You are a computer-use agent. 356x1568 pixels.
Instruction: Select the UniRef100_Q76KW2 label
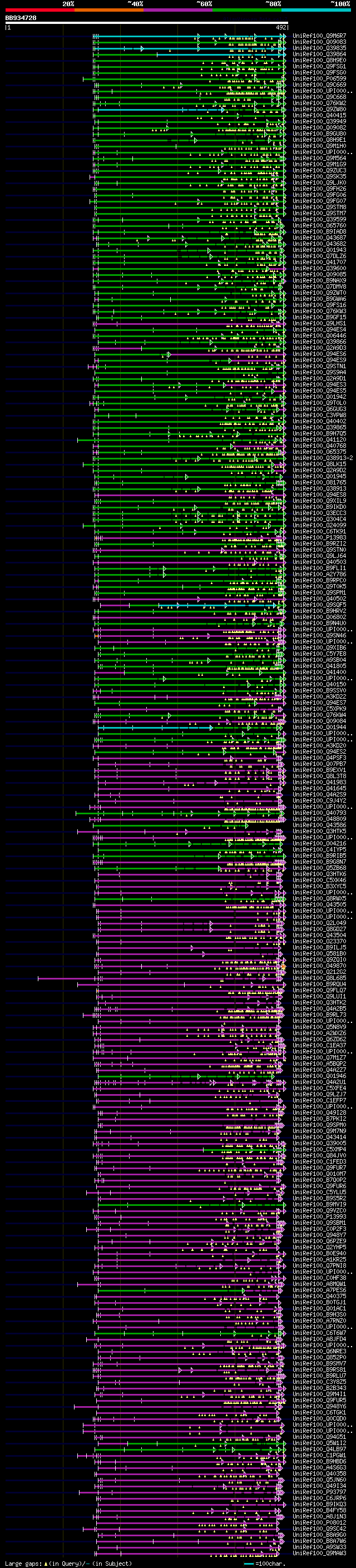click(319, 103)
